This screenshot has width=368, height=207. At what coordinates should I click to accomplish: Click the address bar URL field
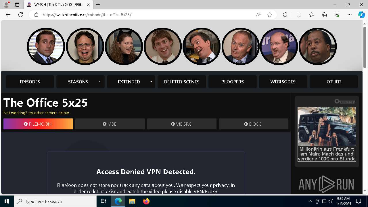click(x=147, y=15)
